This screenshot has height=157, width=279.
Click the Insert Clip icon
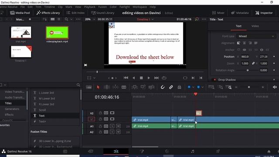pyautogui.click(x=135, y=87)
